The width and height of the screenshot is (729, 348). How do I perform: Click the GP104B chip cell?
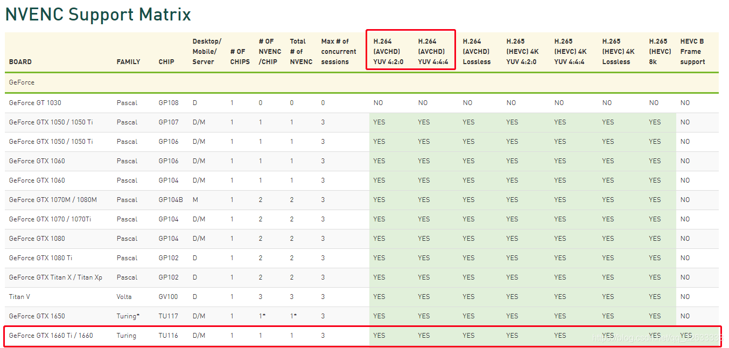(171, 200)
